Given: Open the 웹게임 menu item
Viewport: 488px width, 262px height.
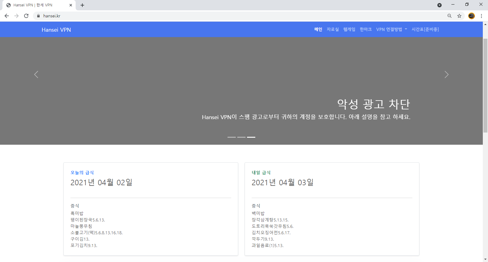Looking at the screenshot, I should pyautogui.click(x=349, y=30).
